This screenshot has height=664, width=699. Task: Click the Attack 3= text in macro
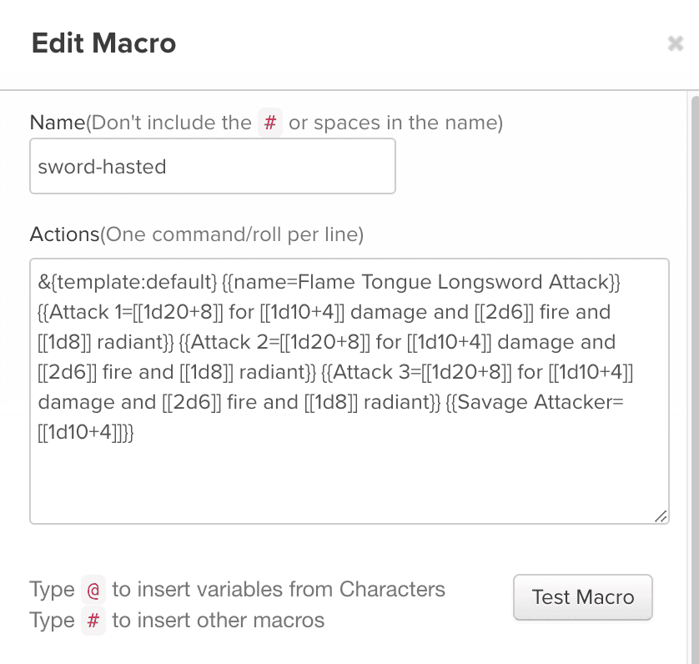[x=377, y=372]
